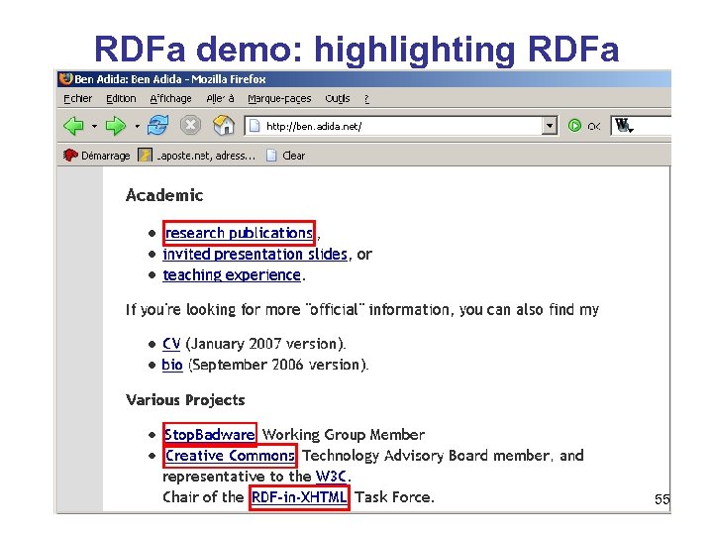Click the 'Task Force.' text

[395, 497]
